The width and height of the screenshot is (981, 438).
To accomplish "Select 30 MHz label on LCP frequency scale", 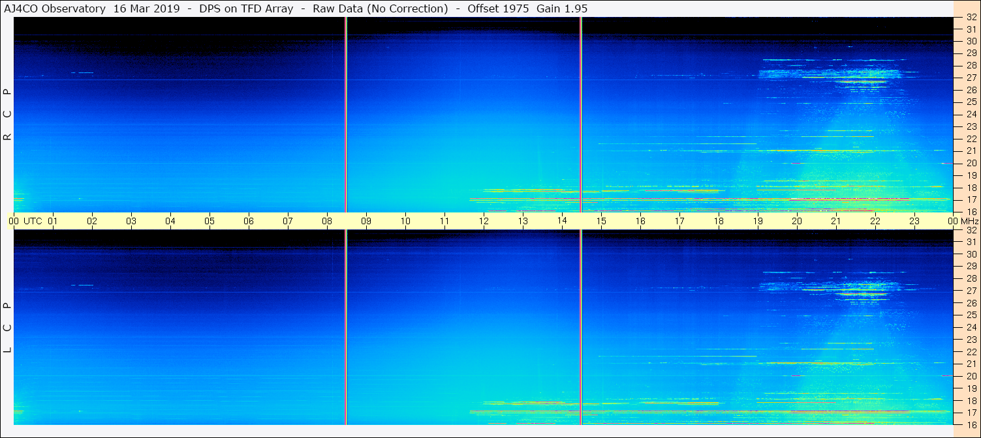I will click(971, 254).
